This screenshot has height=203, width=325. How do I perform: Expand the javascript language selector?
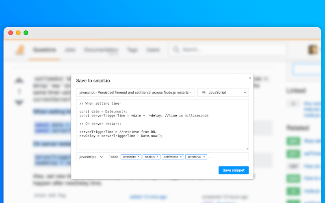click(x=91, y=157)
